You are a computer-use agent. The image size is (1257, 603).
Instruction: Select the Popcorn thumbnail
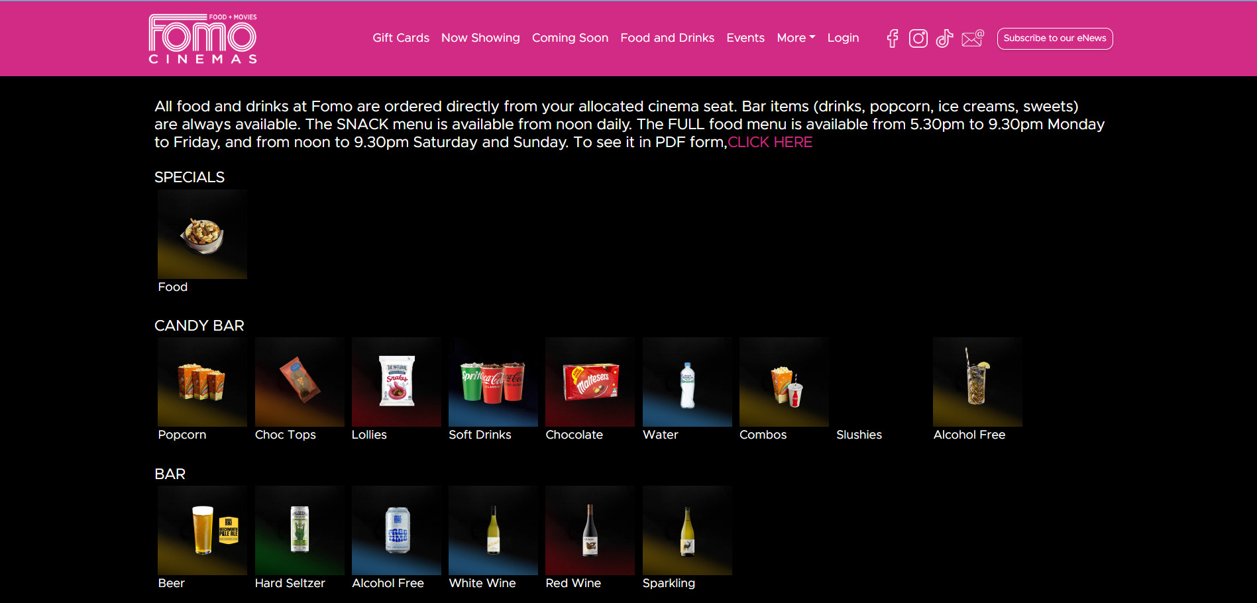point(202,382)
